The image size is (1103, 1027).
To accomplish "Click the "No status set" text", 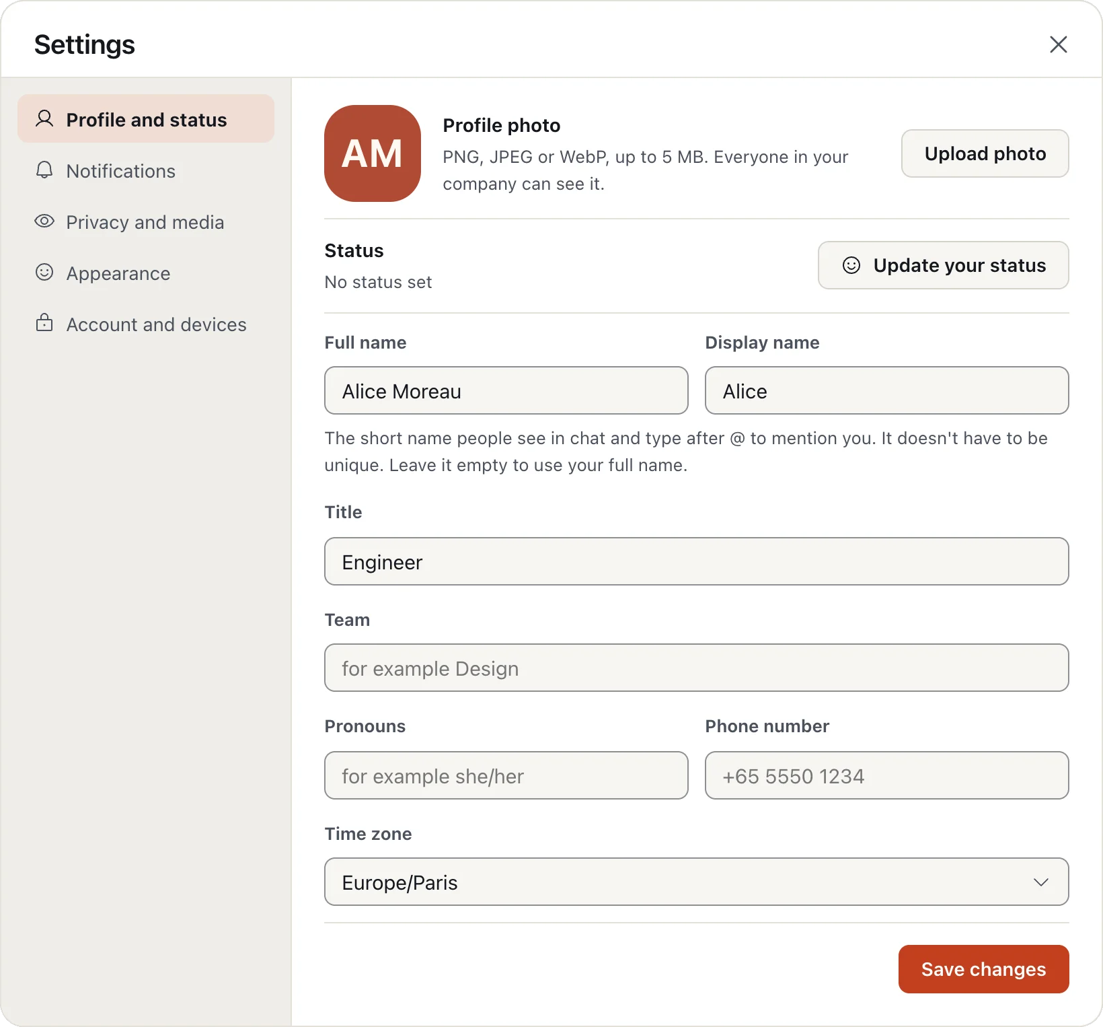I will click(378, 282).
